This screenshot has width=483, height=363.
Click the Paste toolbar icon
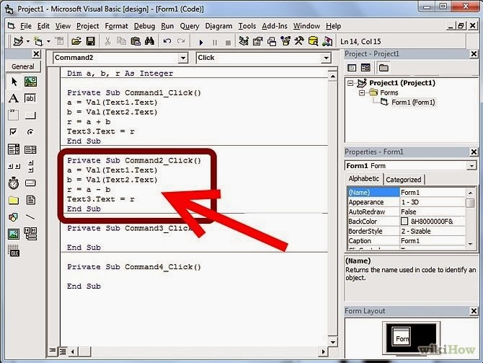tap(136, 41)
